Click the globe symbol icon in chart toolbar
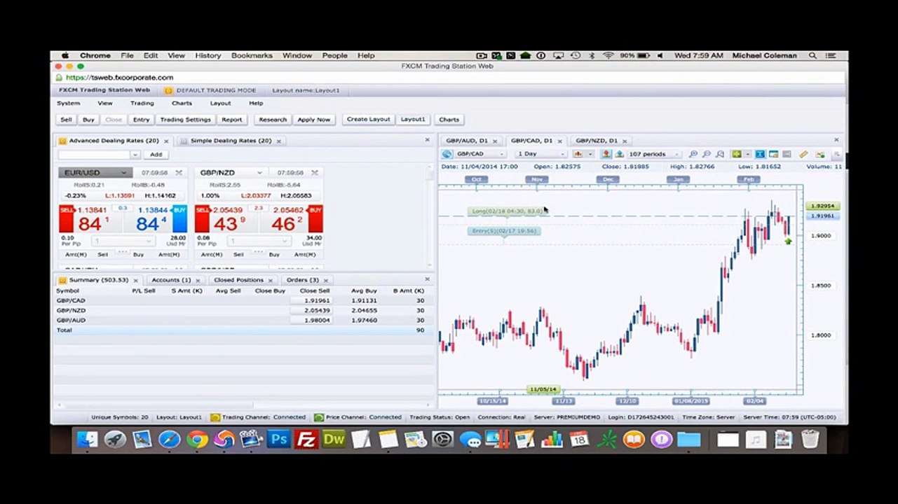This screenshot has width=898, height=504. tap(447, 154)
